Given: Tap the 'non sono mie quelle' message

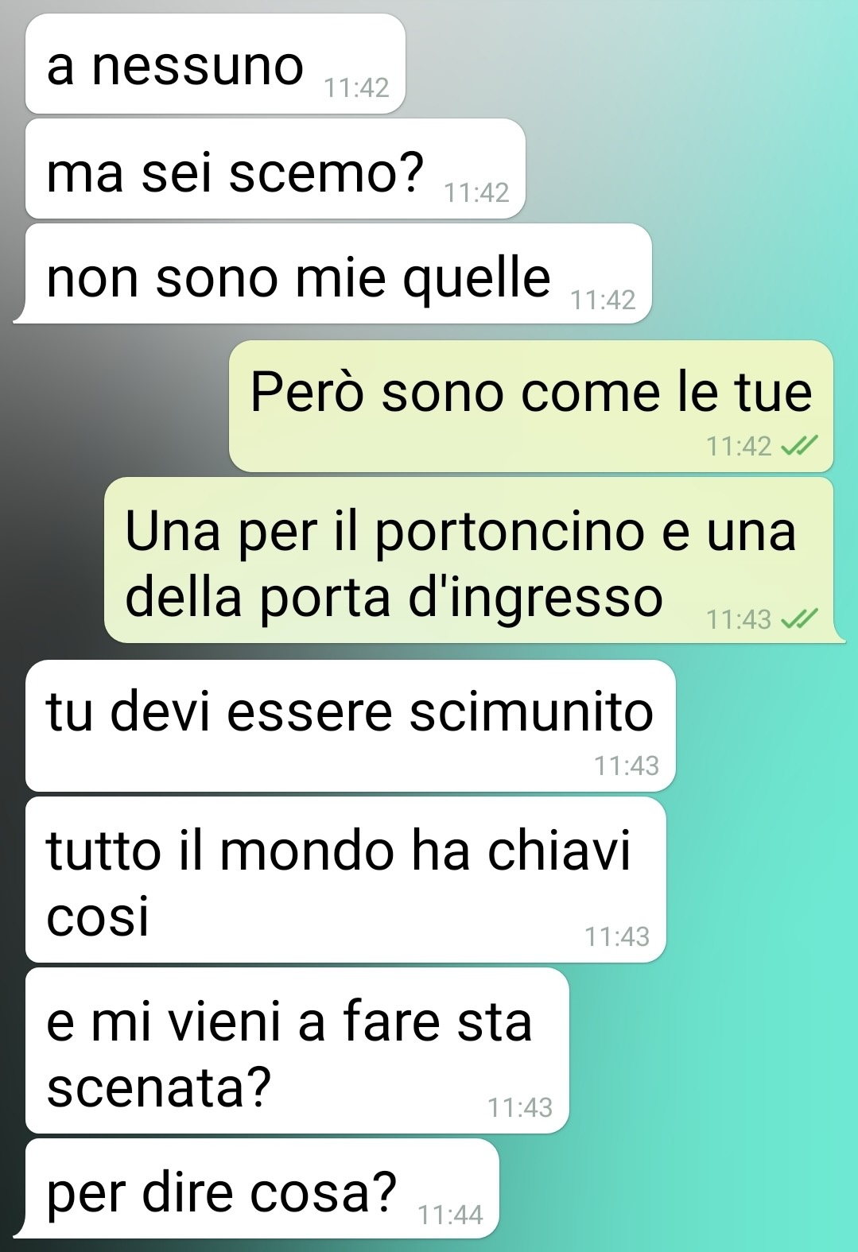Looking at the screenshot, I should point(338,274).
